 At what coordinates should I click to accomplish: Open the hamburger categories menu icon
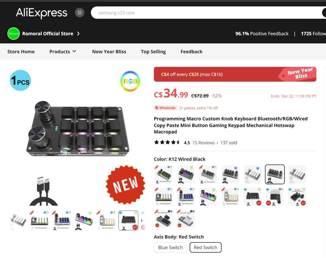(x=79, y=13)
